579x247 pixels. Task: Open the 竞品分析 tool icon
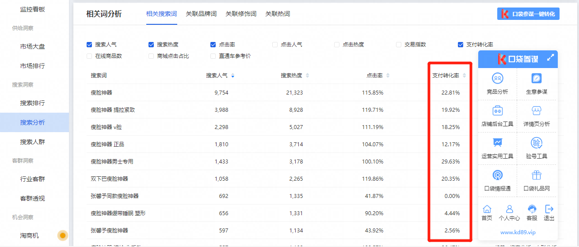click(x=498, y=78)
